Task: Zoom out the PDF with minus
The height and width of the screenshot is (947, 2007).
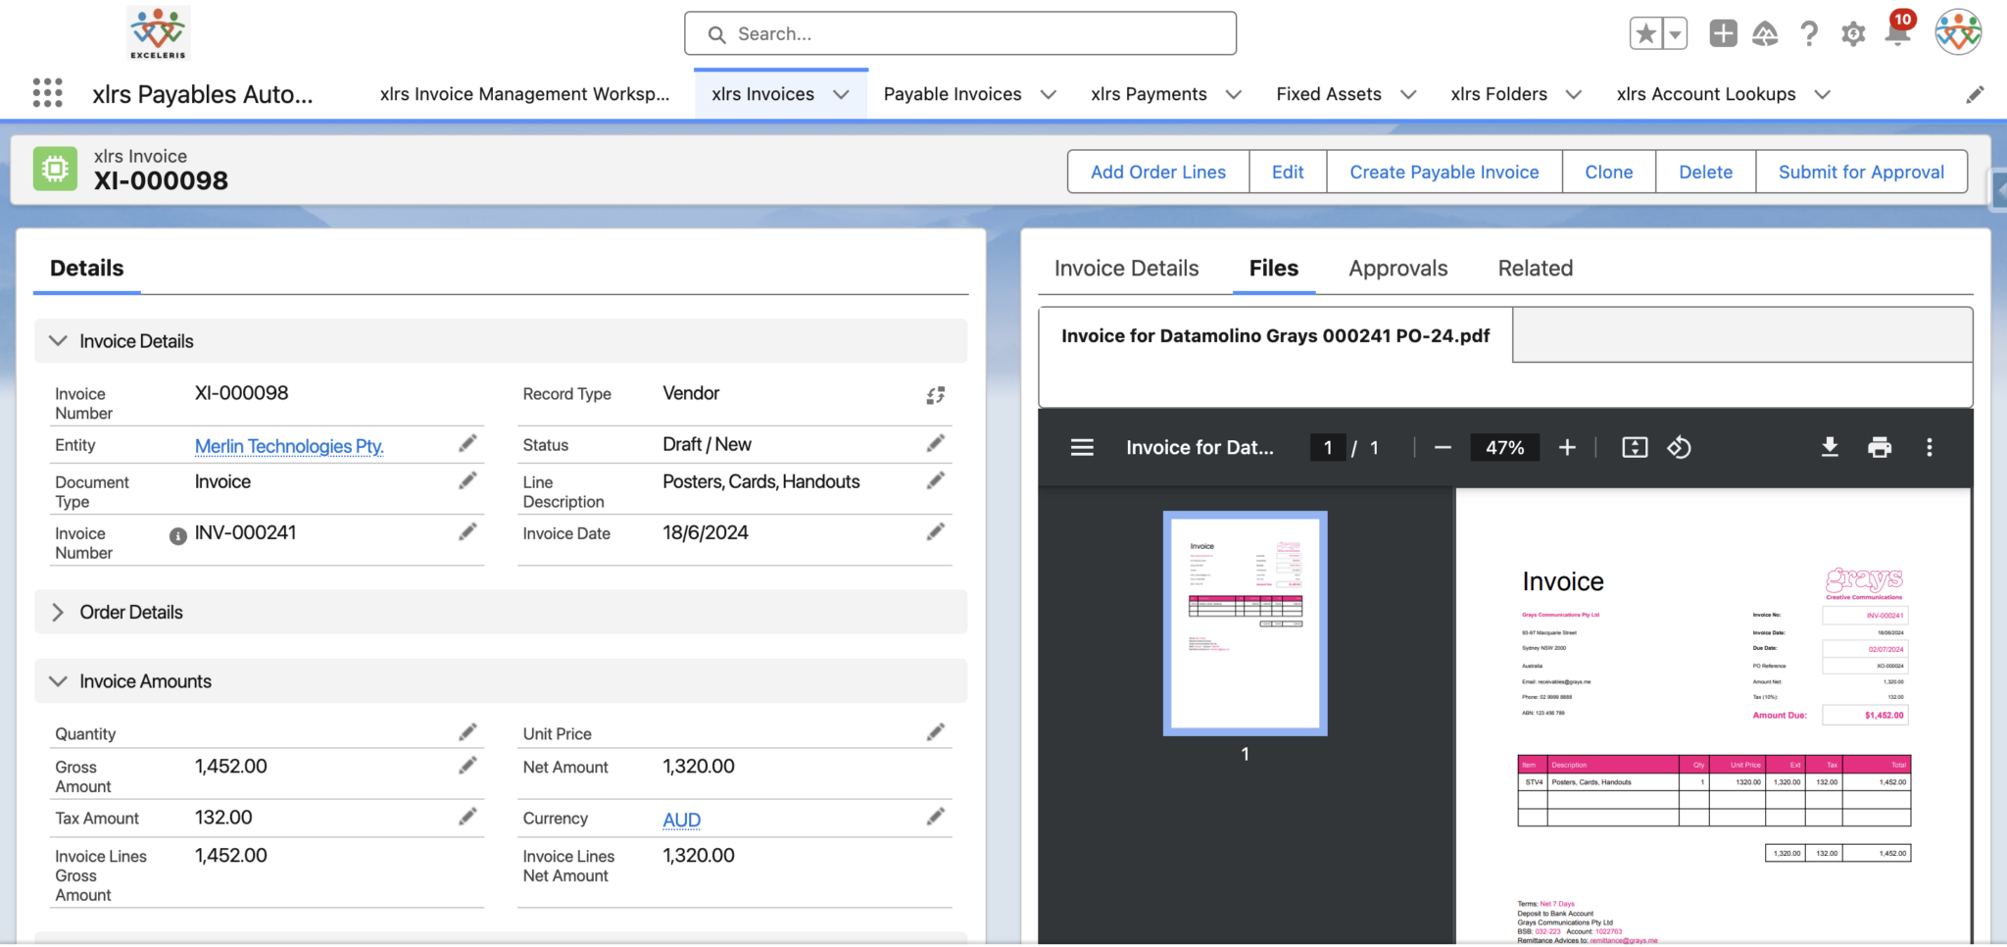Action: click(x=1443, y=447)
